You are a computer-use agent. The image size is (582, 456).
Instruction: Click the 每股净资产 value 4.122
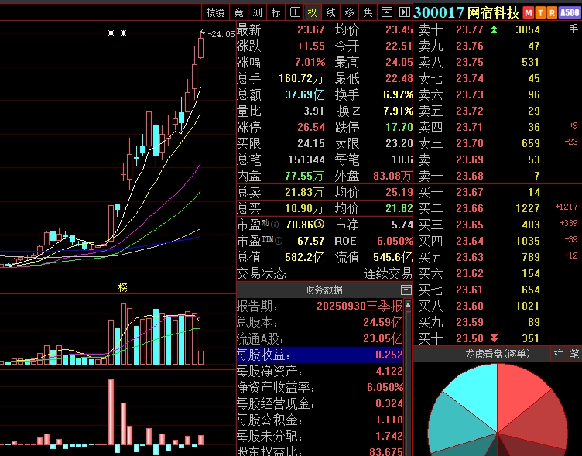[x=389, y=371]
